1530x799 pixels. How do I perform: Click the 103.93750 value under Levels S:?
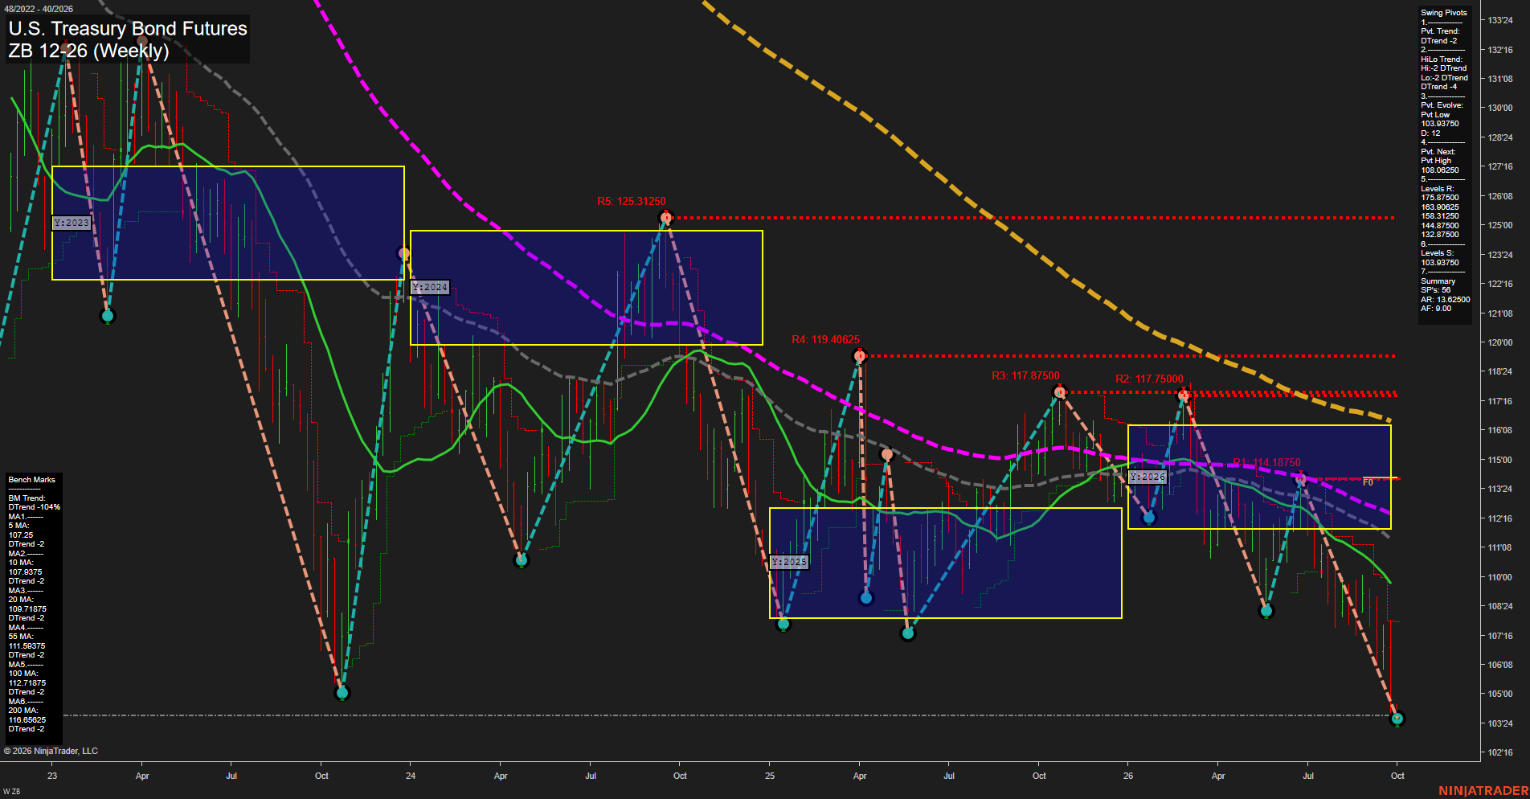[1439, 263]
